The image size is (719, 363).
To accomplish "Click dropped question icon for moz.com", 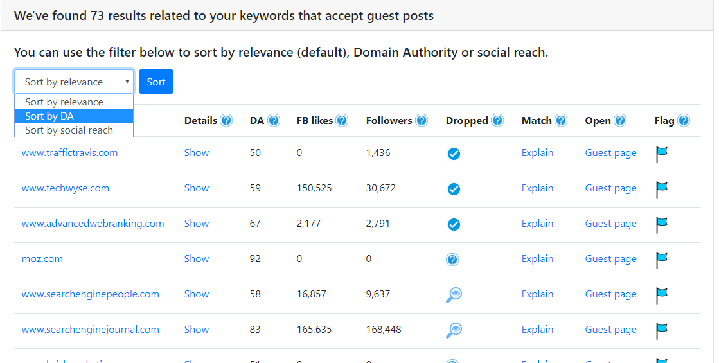I will tap(452, 260).
